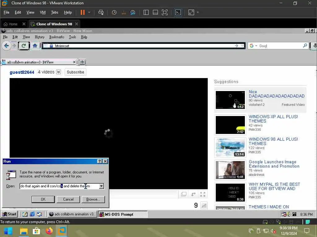Click the Open text field in Run dialog
317x237 pixels.
60,186
